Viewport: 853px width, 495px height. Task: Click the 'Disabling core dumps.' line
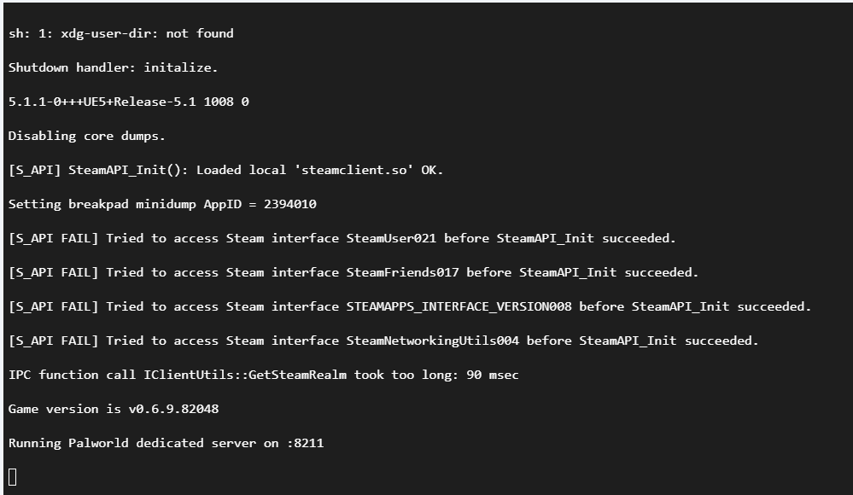pos(87,136)
